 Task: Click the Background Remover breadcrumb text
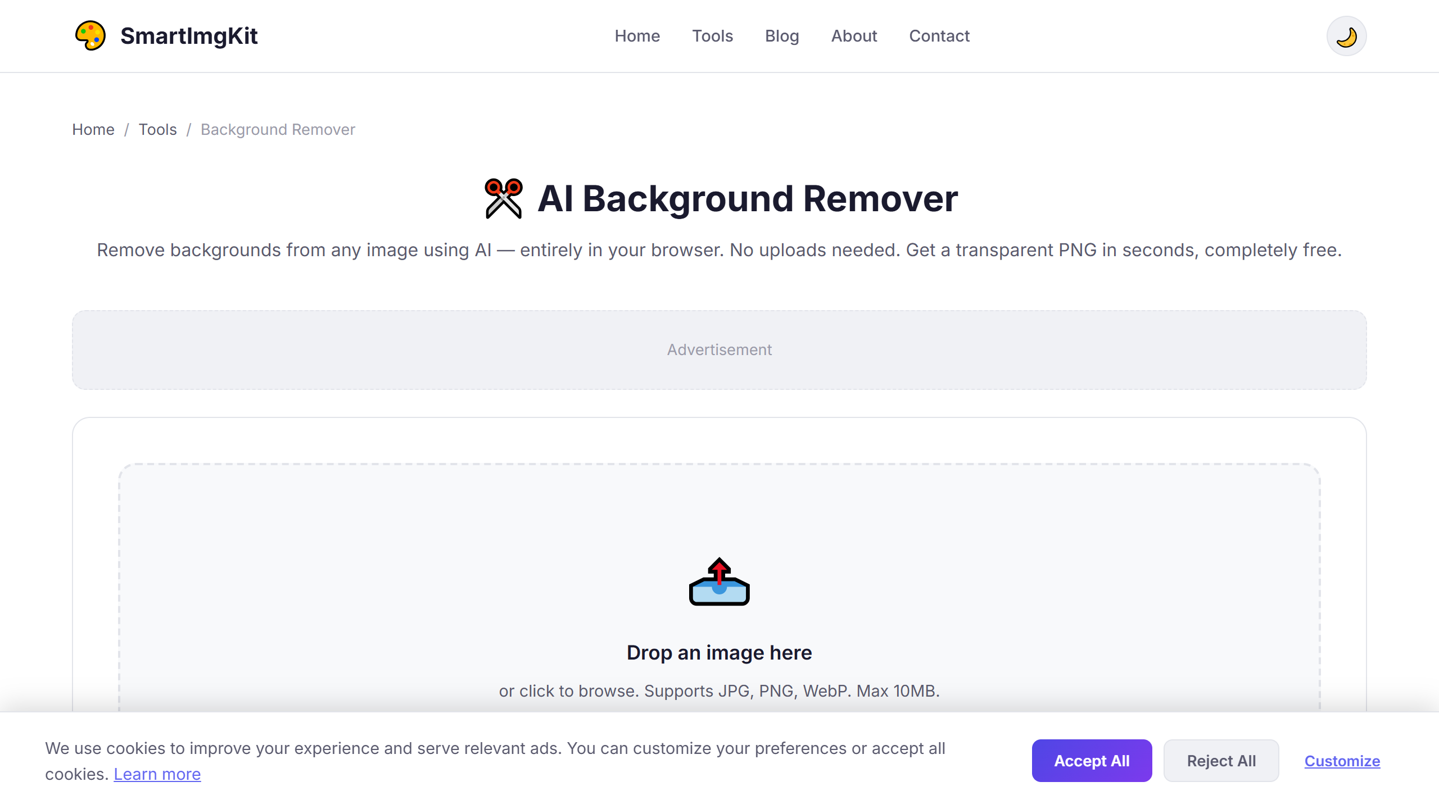278,130
